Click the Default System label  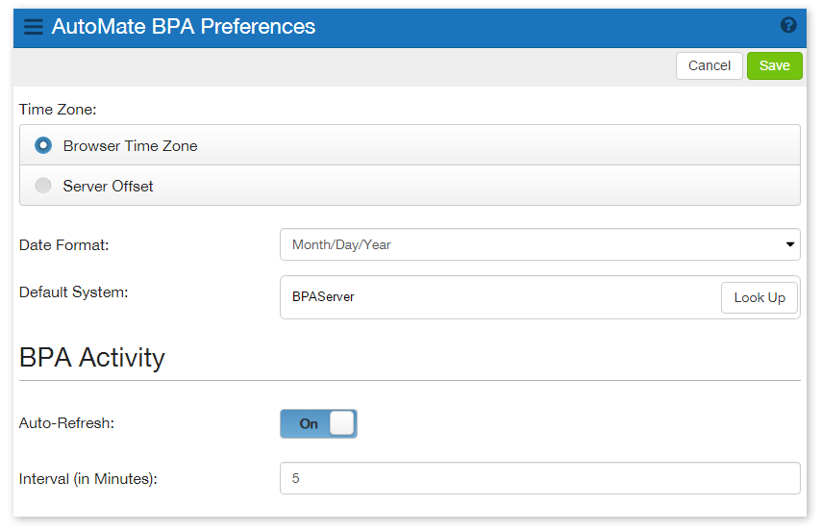(x=73, y=291)
